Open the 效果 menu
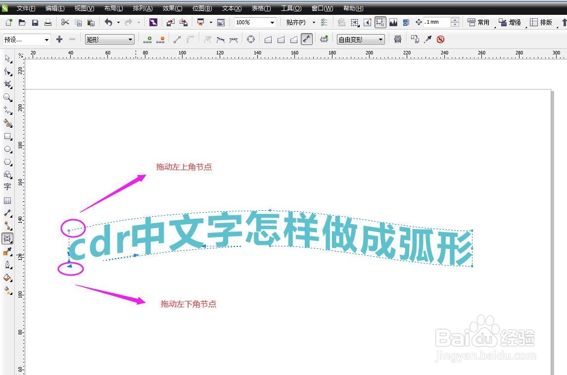The width and height of the screenshot is (567, 375). (171, 8)
